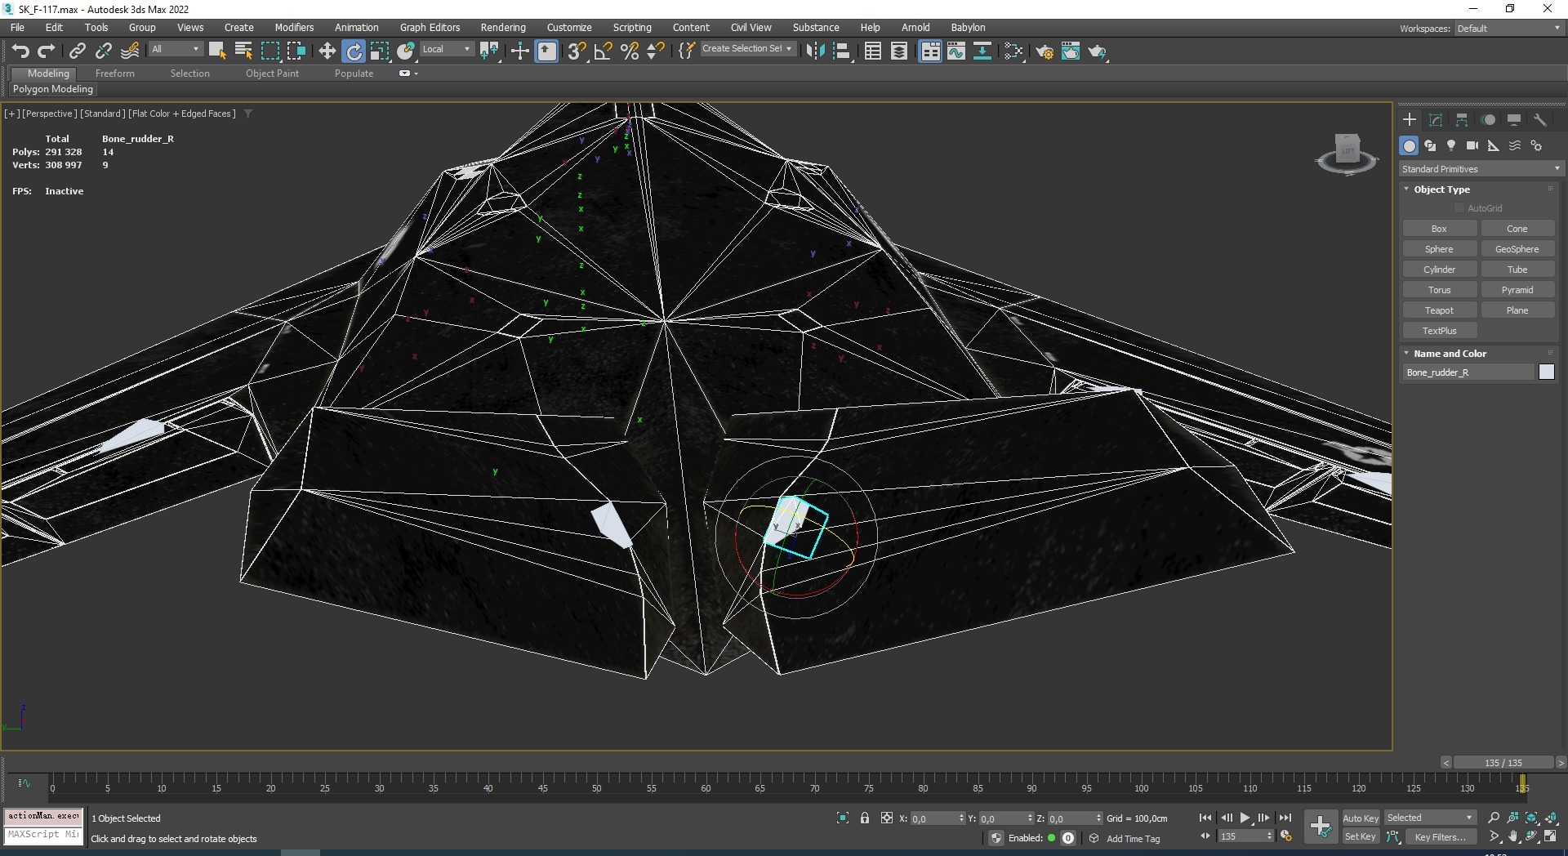Click the Unlink Selection icon
Screen dimensions: 1568x856
click(x=103, y=51)
